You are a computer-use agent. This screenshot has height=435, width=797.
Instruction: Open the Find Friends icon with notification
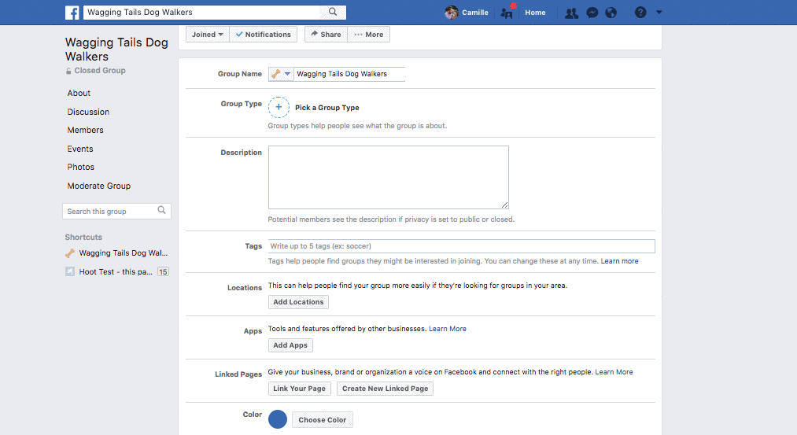point(507,13)
